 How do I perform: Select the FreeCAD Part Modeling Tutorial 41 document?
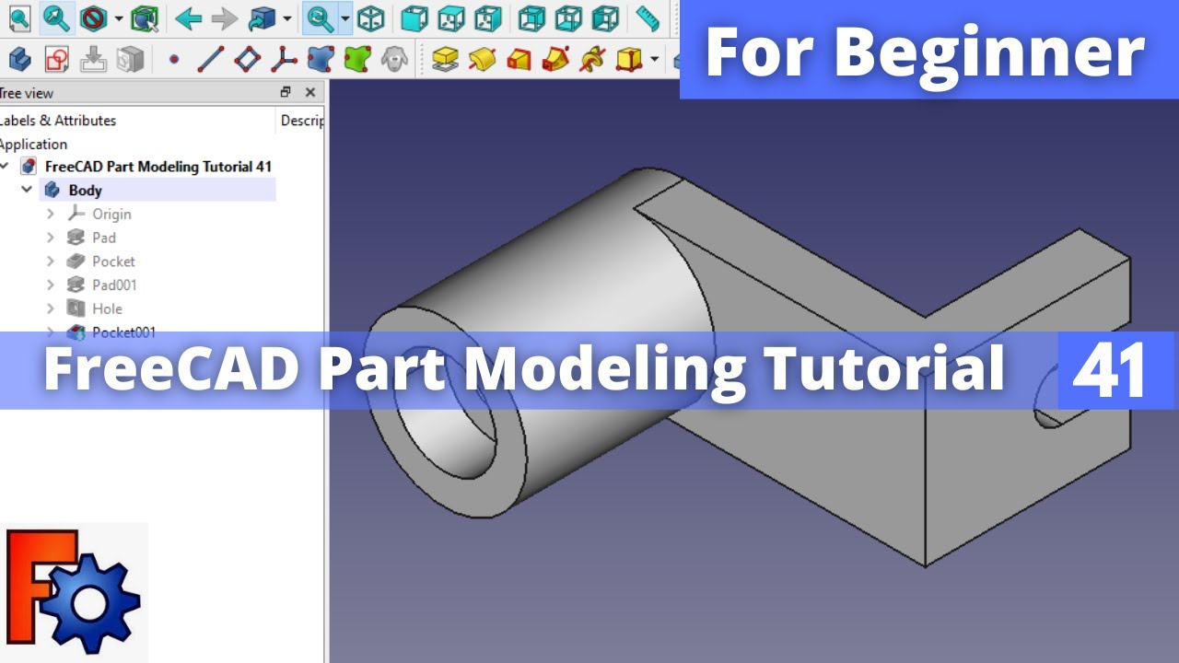point(158,167)
